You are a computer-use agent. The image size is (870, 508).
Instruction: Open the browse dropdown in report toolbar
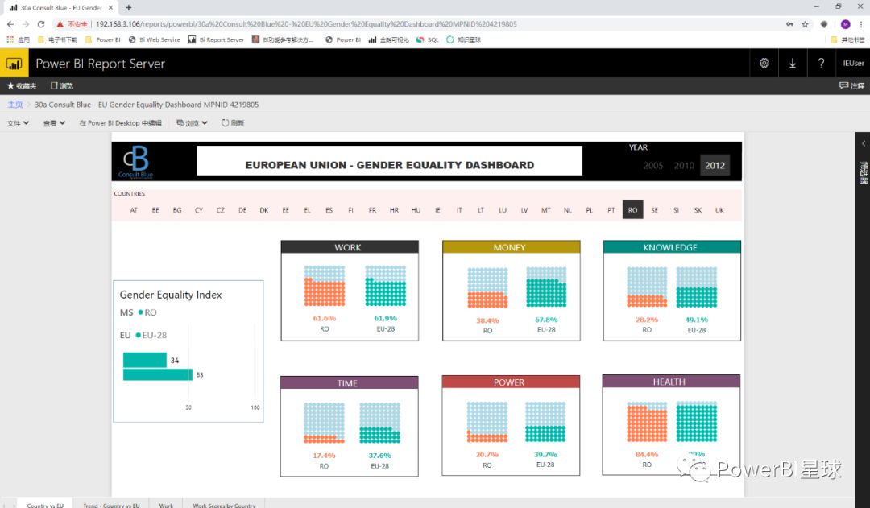click(192, 123)
